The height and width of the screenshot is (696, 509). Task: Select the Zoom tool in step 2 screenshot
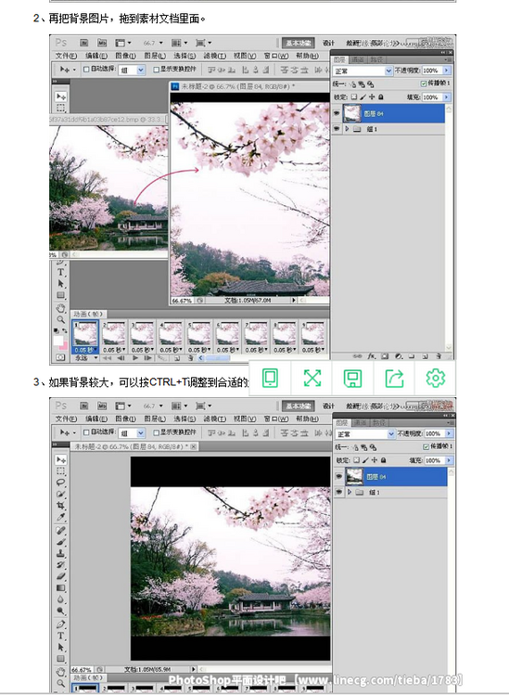coord(61,319)
